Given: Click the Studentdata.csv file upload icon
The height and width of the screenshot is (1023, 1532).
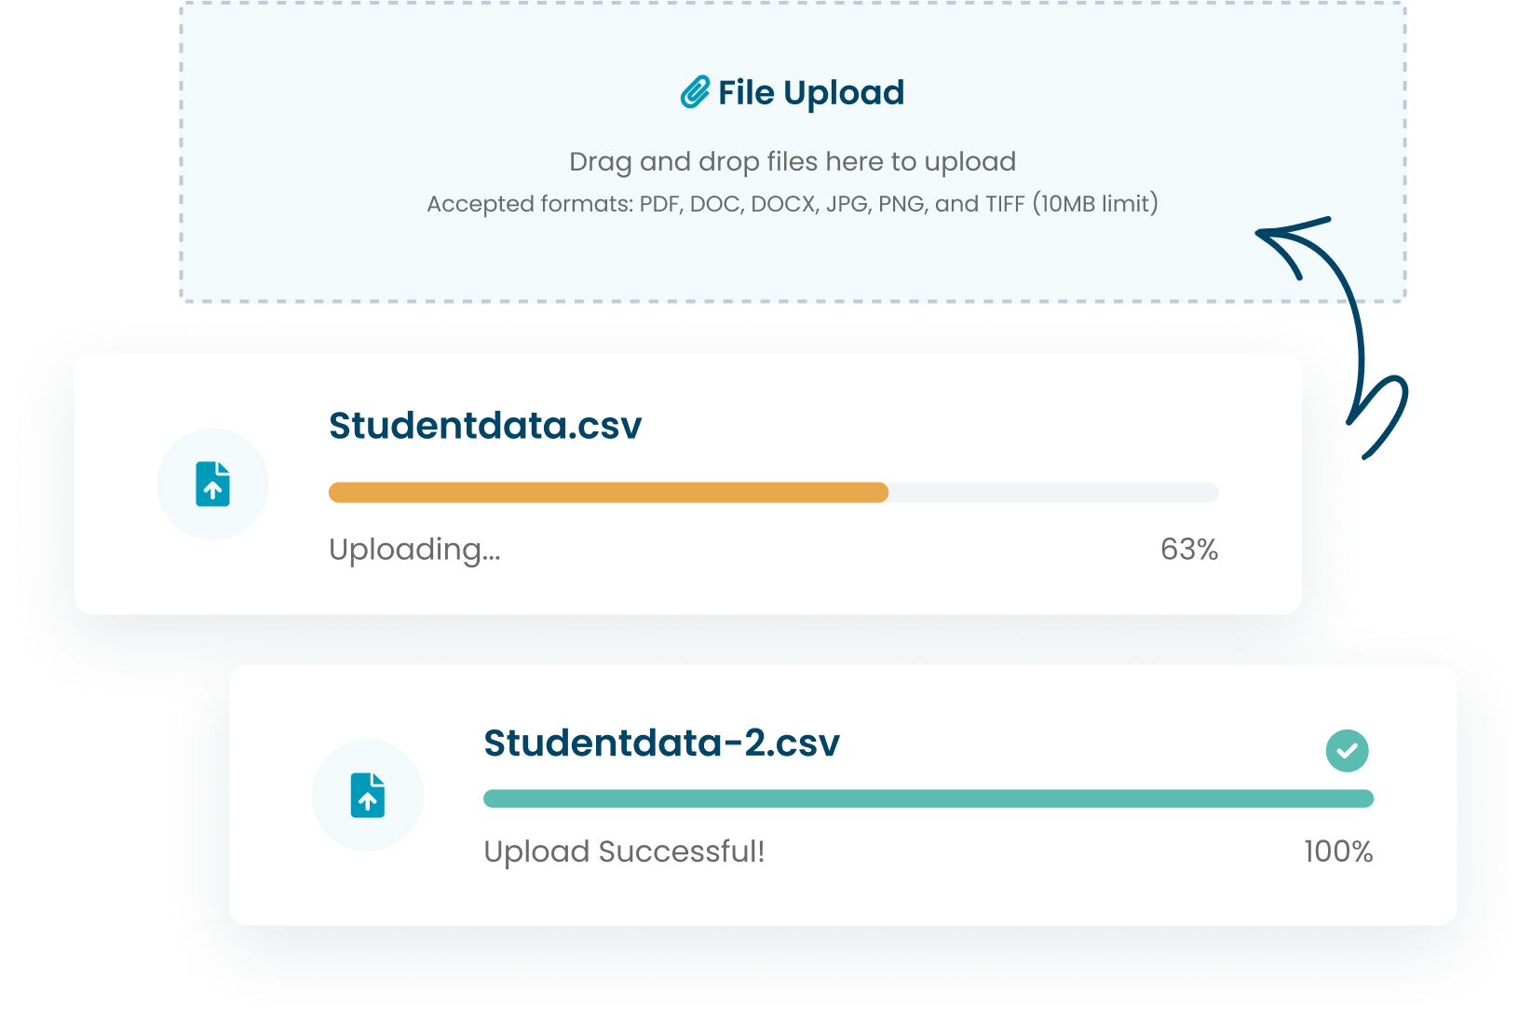Looking at the screenshot, I should (212, 484).
